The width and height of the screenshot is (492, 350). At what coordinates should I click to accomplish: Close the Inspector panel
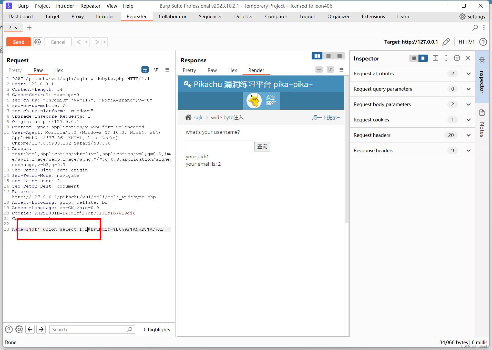tap(468, 58)
